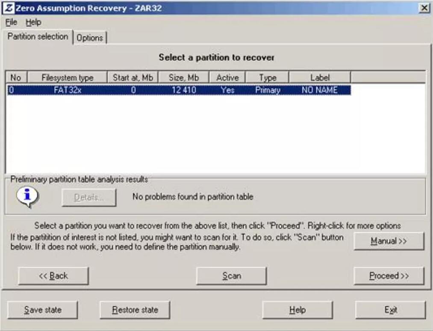The height and width of the screenshot is (331, 433).
Task: Go back with the << Back button
Action: (x=53, y=276)
